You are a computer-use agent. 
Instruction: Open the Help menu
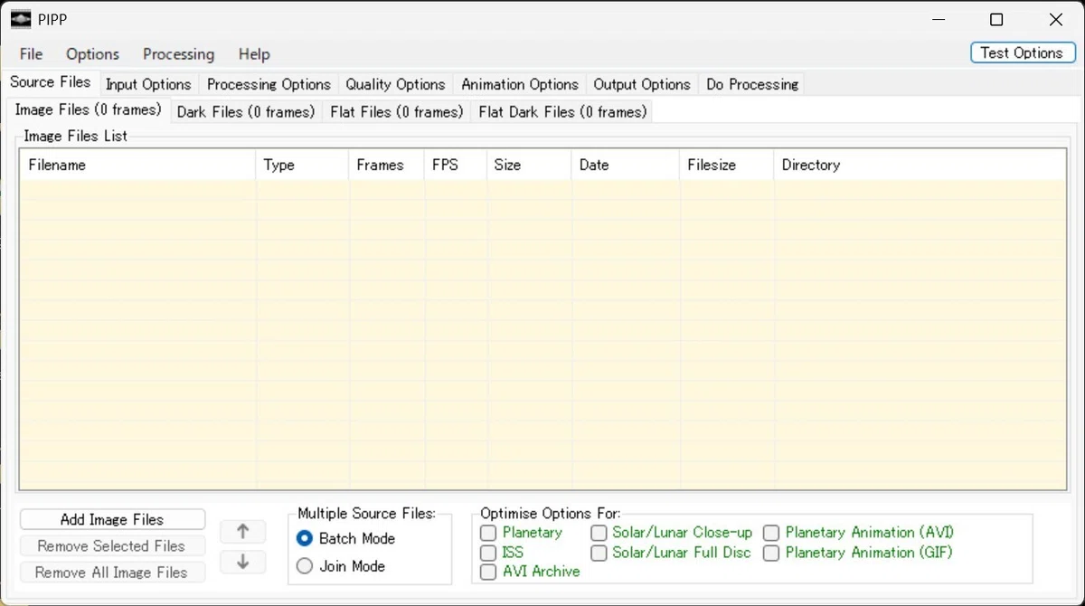pos(254,54)
